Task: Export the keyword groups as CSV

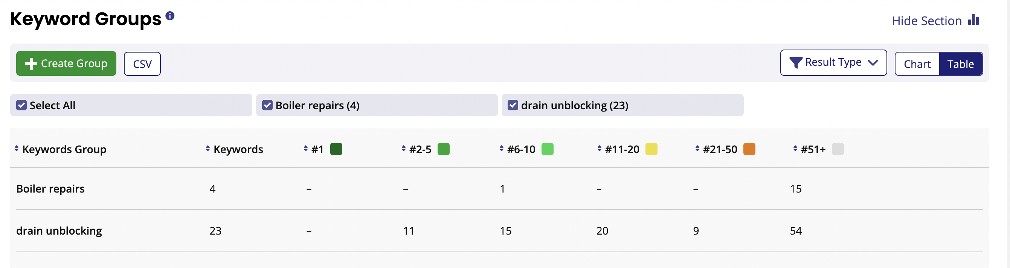Action: pyautogui.click(x=142, y=64)
